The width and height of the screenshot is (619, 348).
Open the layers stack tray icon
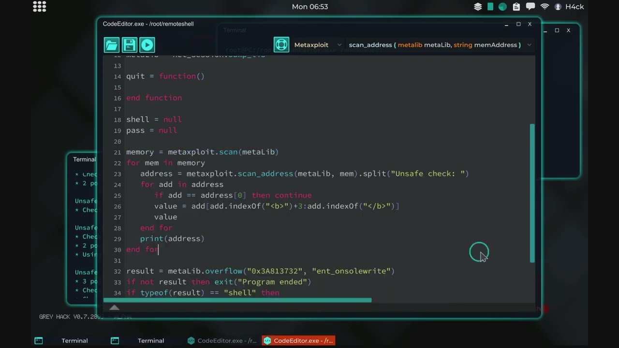tap(478, 7)
